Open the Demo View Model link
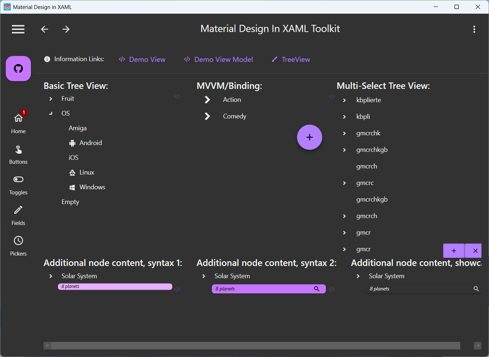489x357 pixels. (218, 59)
